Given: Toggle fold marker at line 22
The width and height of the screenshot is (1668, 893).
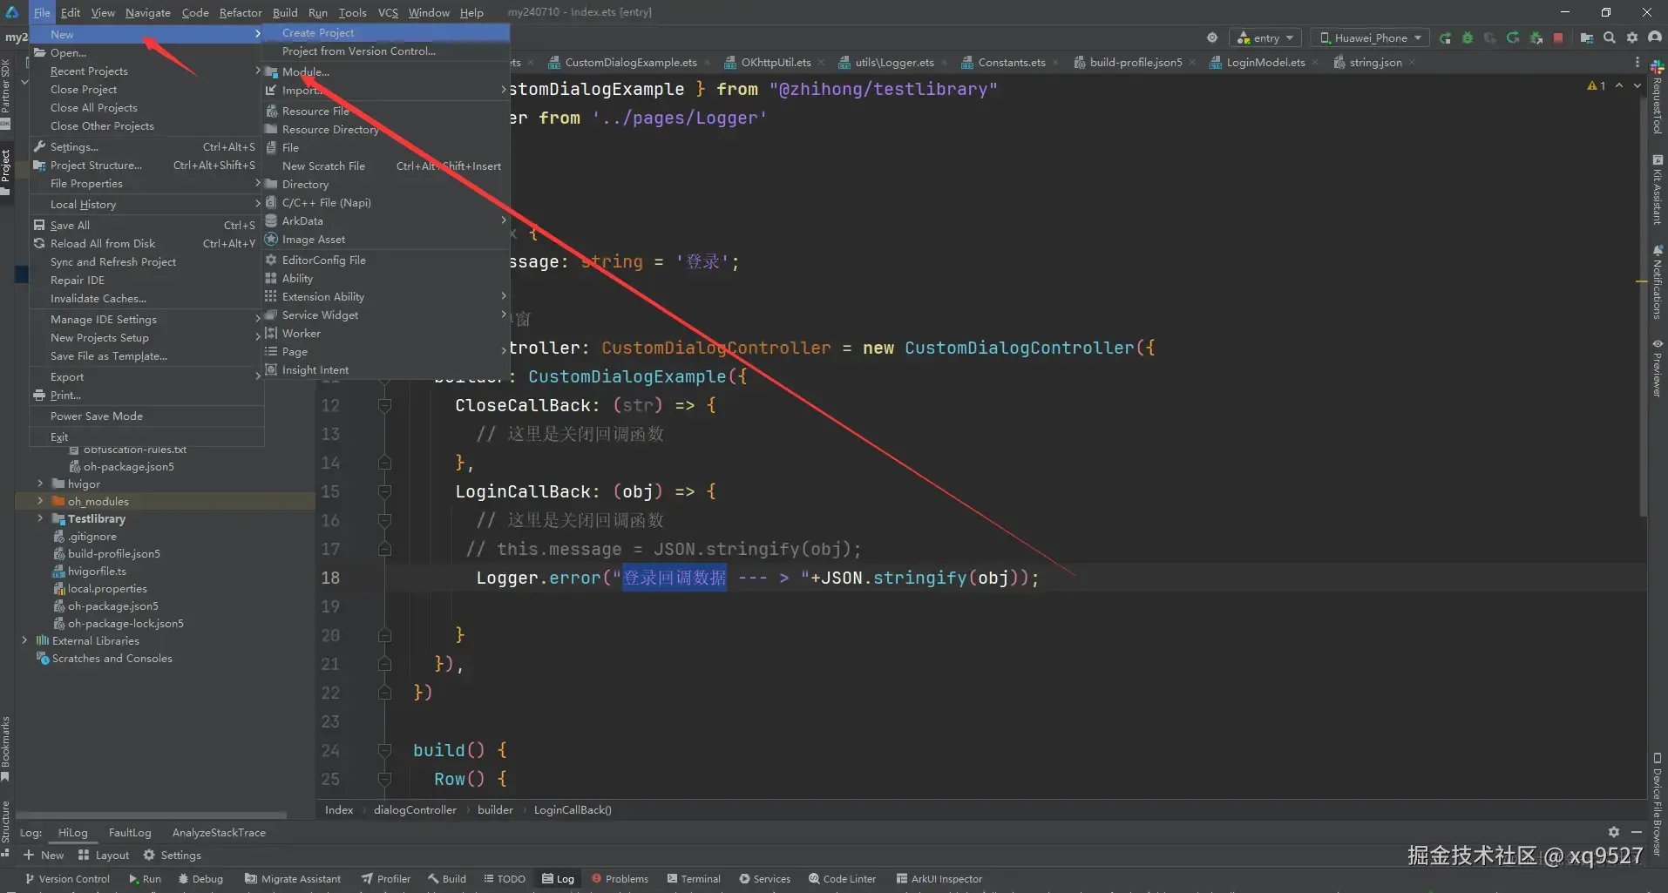Looking at the screenshot, I should point(384,693).
